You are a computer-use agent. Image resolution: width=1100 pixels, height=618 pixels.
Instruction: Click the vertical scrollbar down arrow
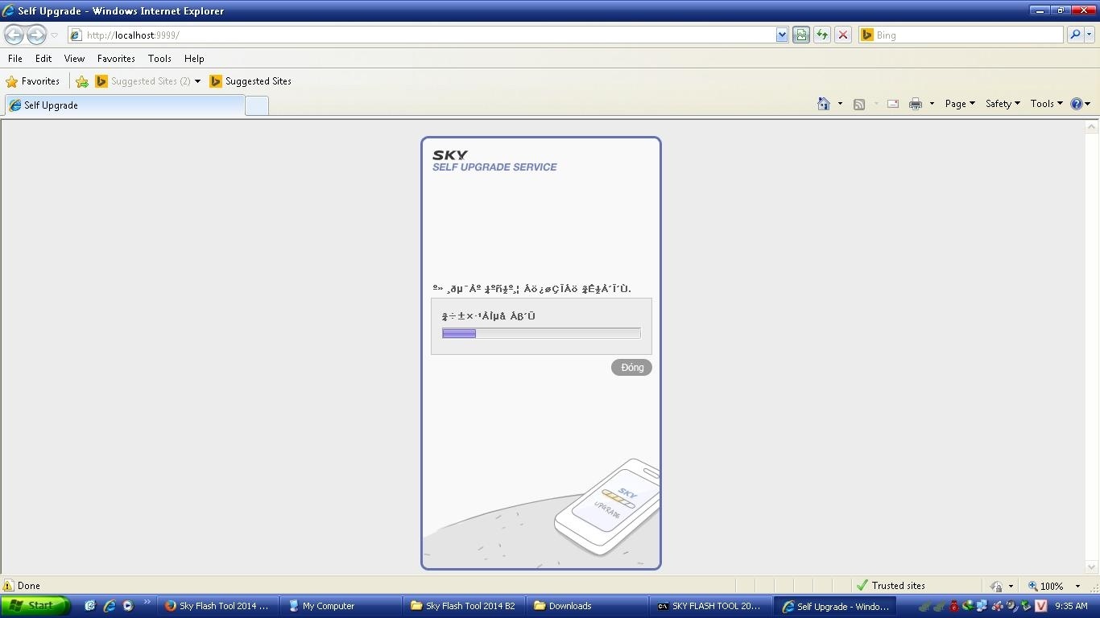[x=1092, y=567]
